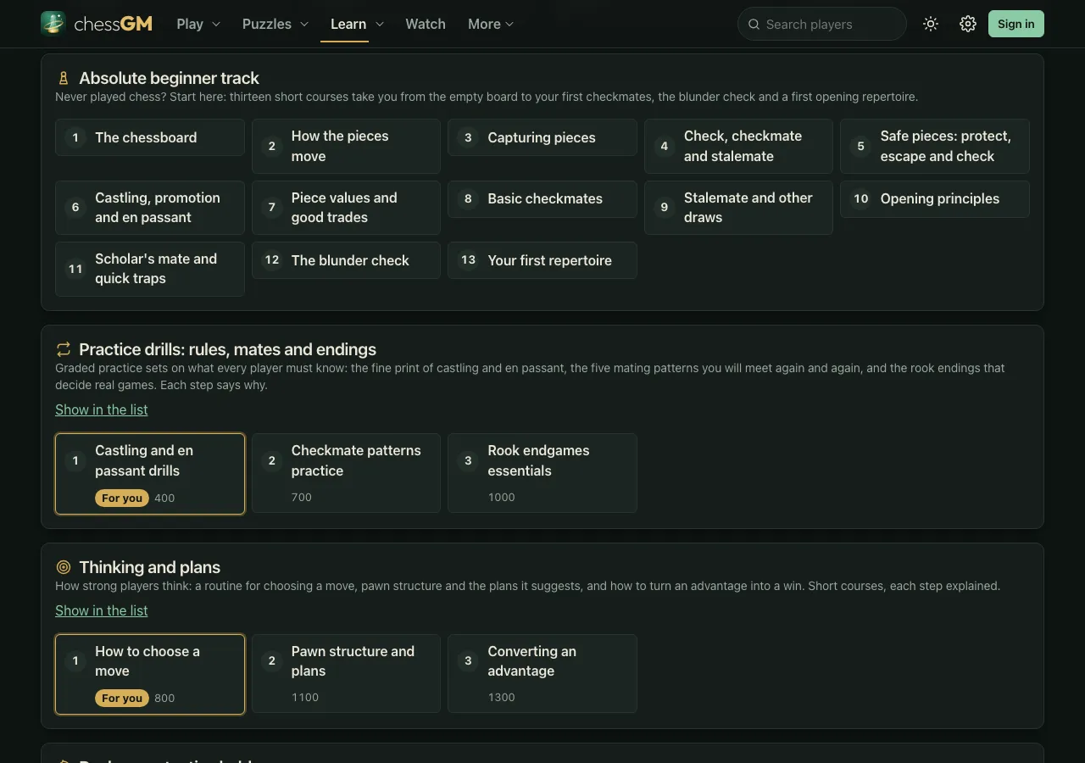Open the Play dropdown menu
The width and height of the screenshot is (1085, 763).
(198, 24)
